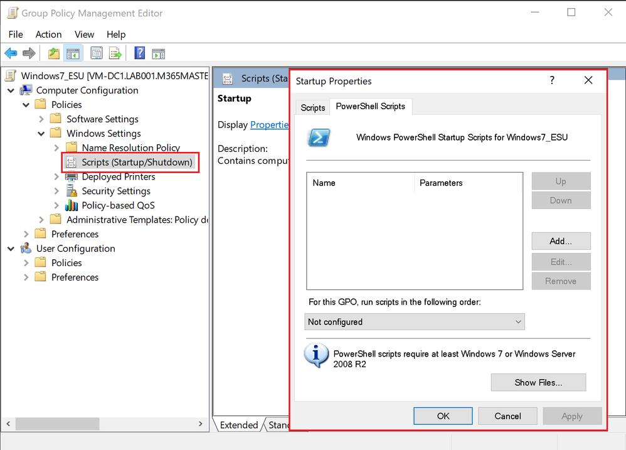The image size is (626, 450).
Task: Switch to the Scripts tab in the dialog
Action: click(312, 108)
